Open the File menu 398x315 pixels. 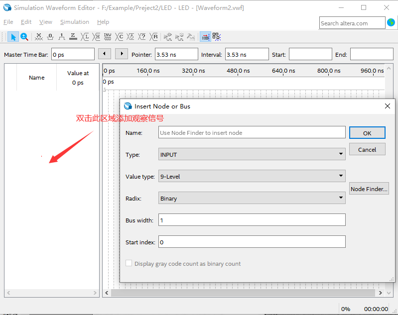tap(8, 22)
